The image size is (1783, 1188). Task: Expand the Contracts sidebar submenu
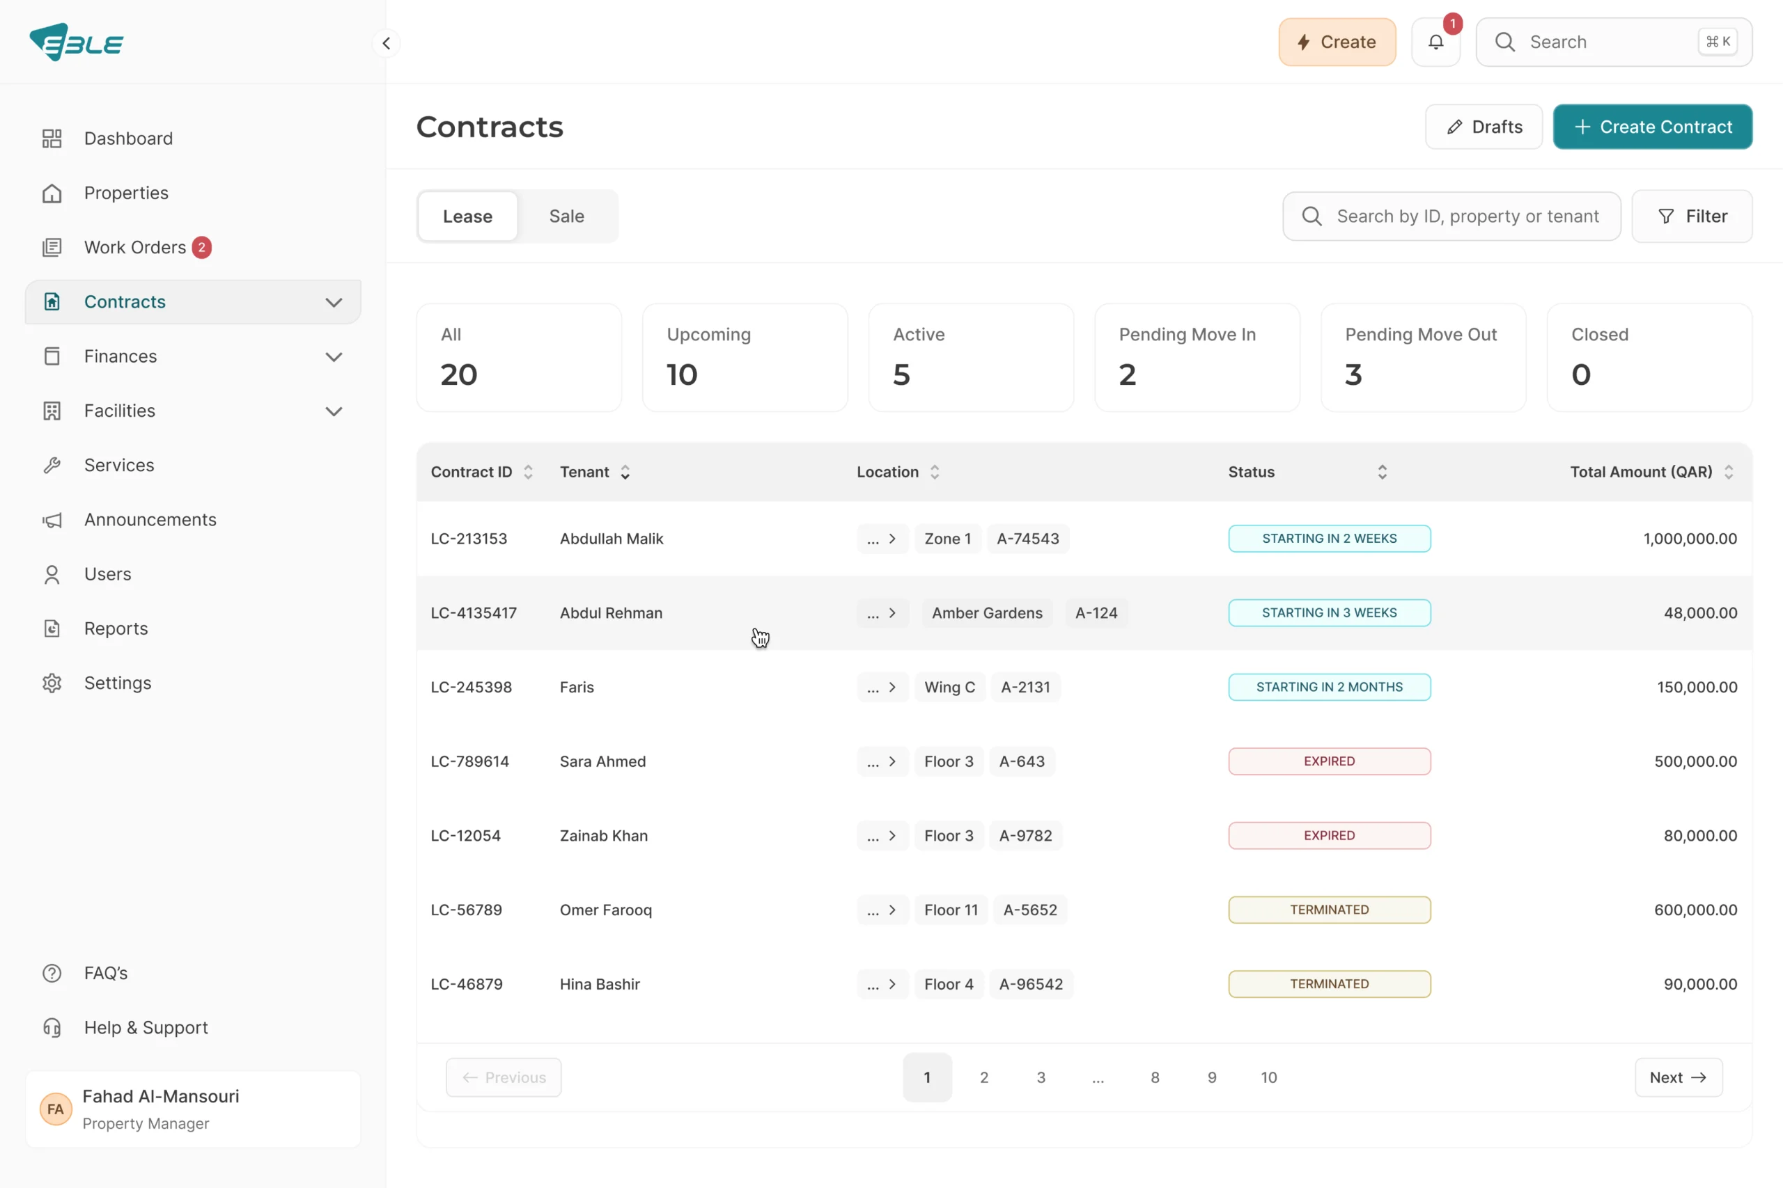click(x=334, y=302)
